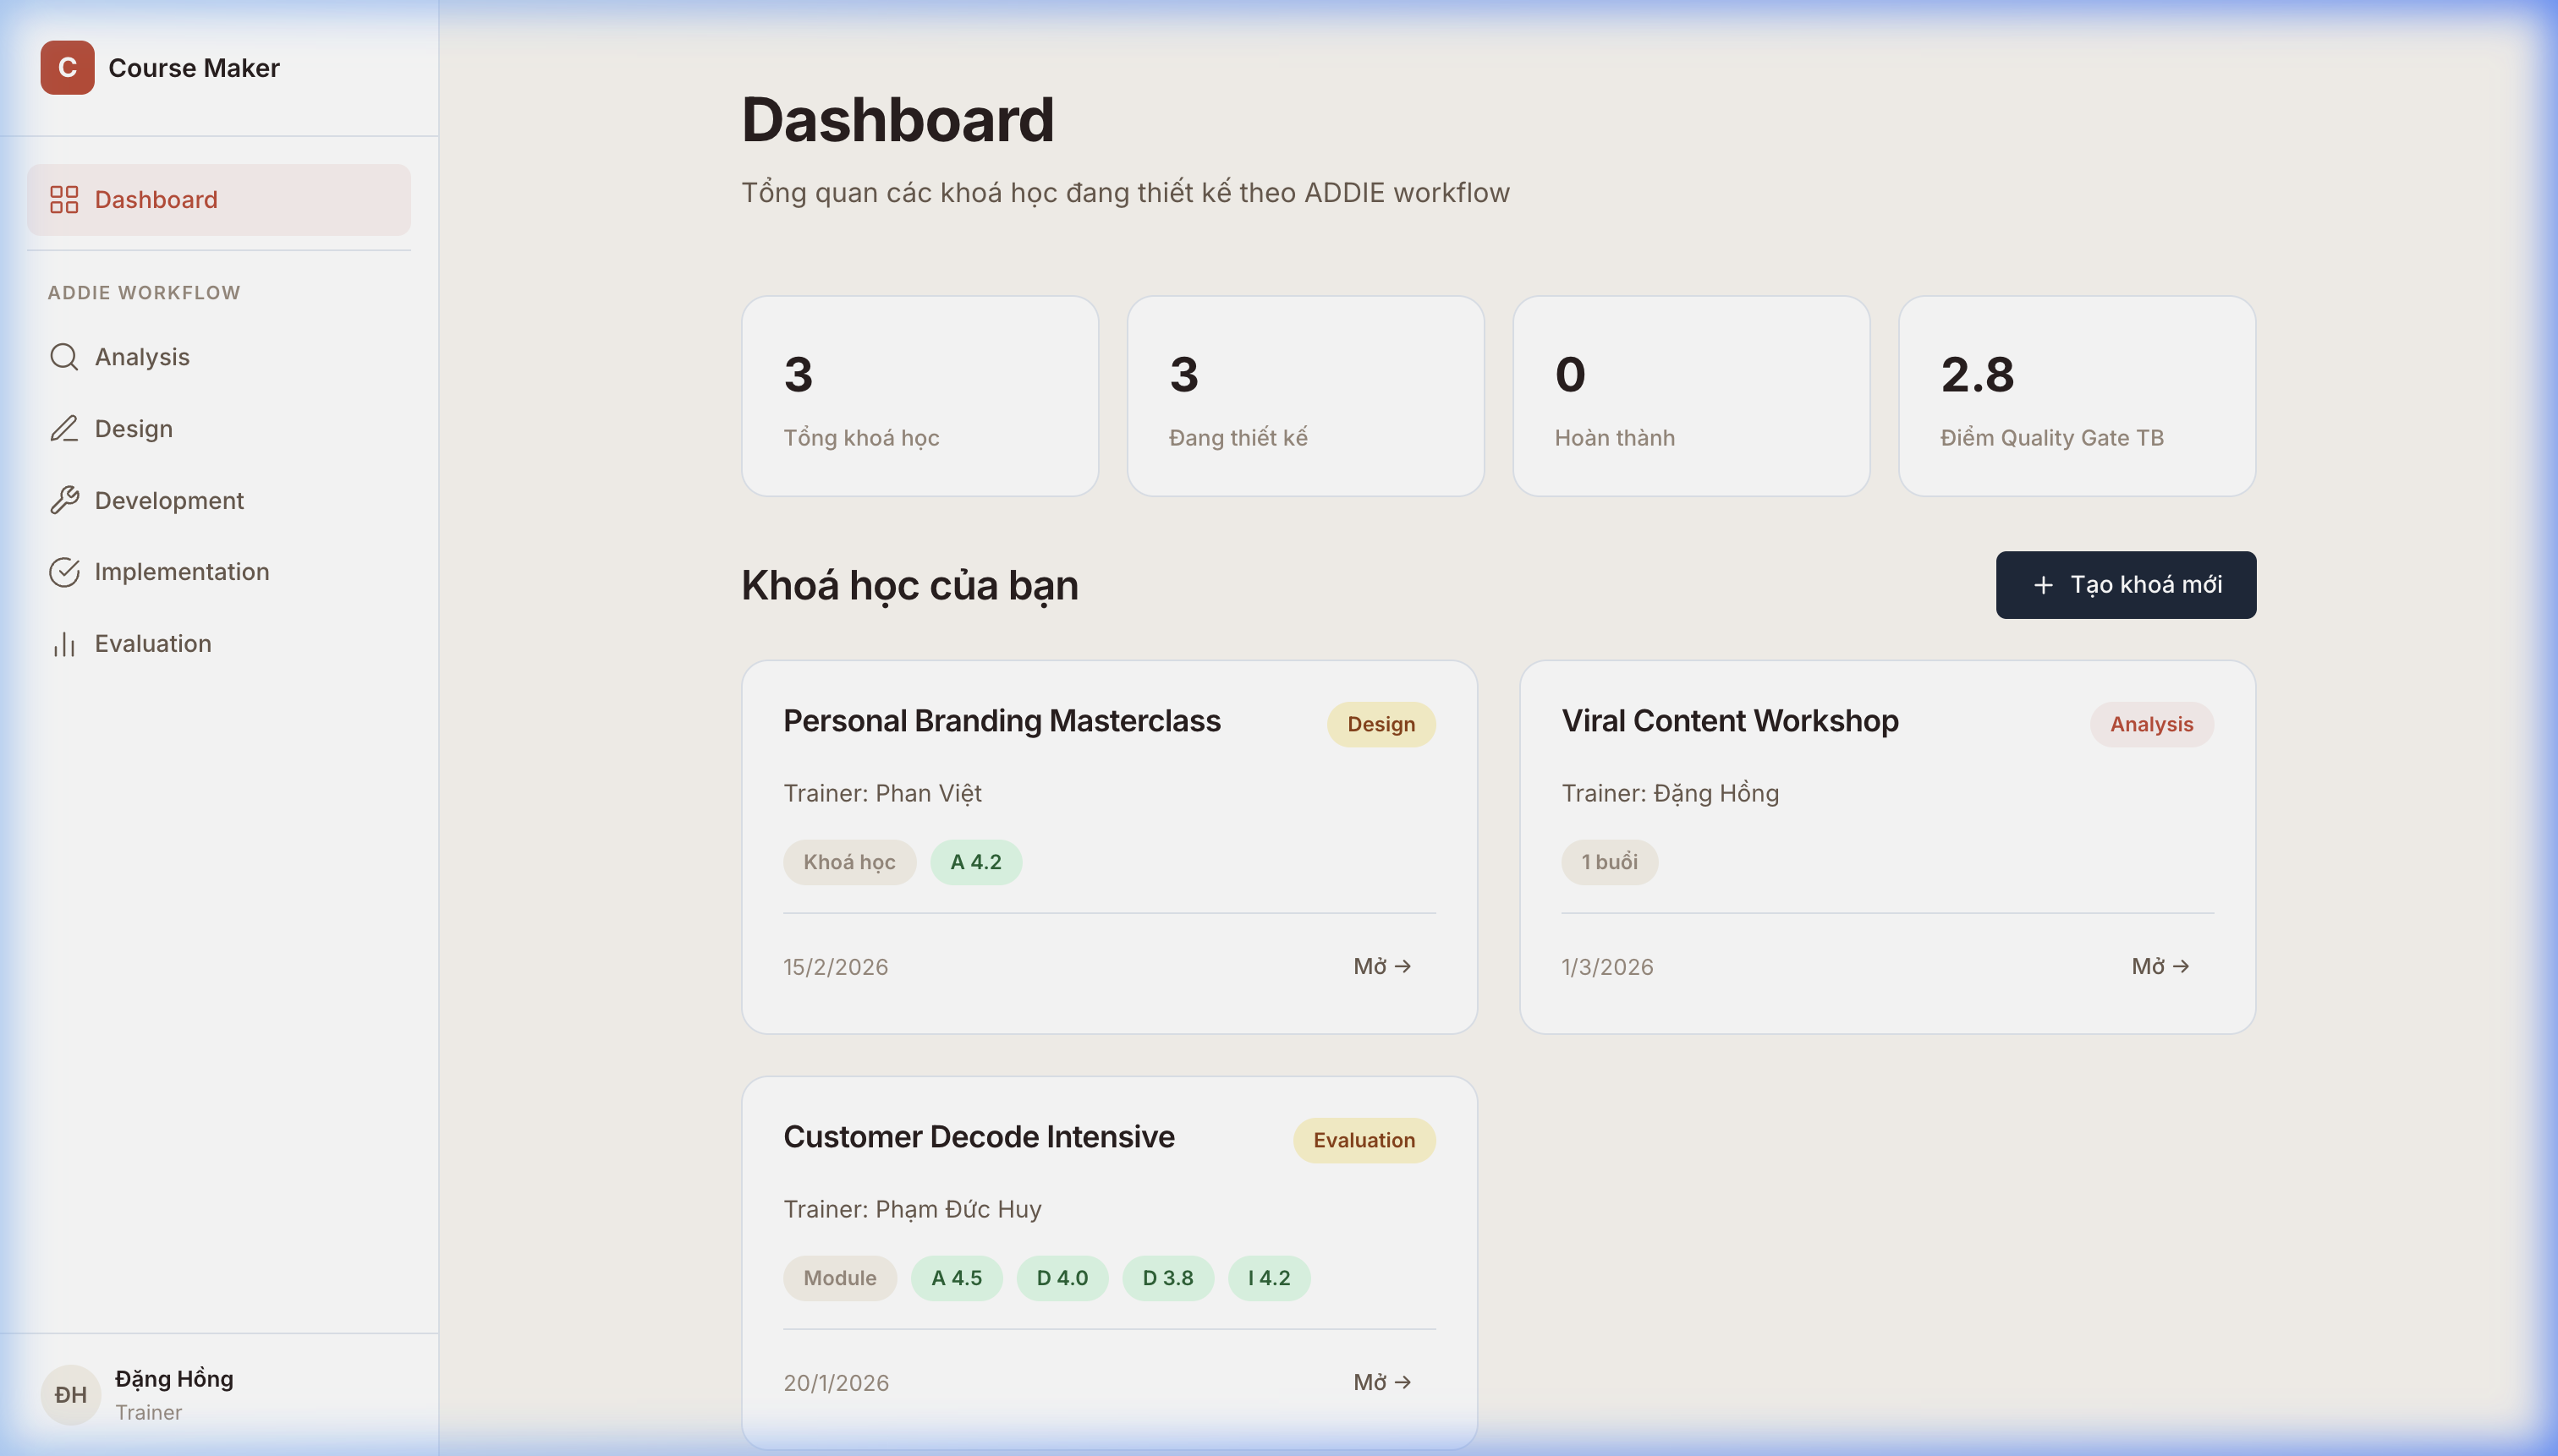The image size is (2558, 1456).
Task: Click the date 20/1/2026
Action: 836,1383
